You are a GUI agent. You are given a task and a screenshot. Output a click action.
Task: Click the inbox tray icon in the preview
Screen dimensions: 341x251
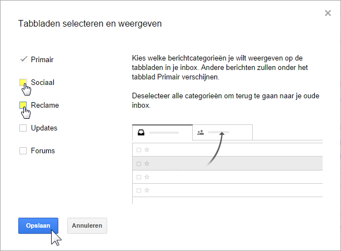pyautogui.click(x=141, y=133)
